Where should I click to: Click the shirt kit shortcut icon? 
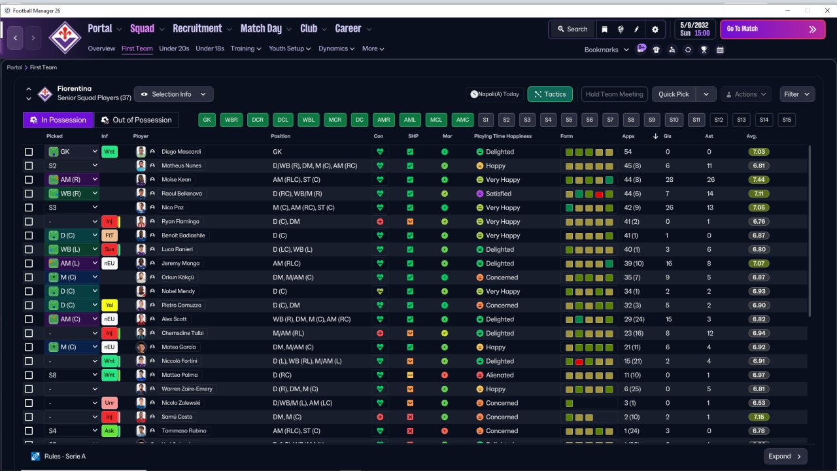657,50
